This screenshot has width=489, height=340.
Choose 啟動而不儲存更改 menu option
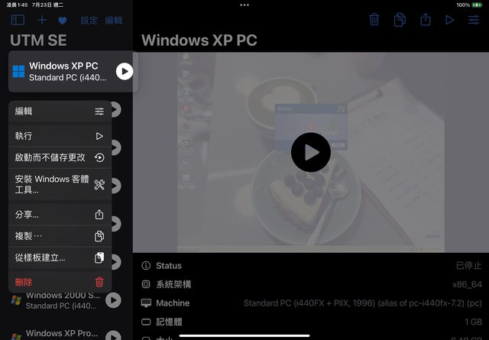(x=60, y=157)
